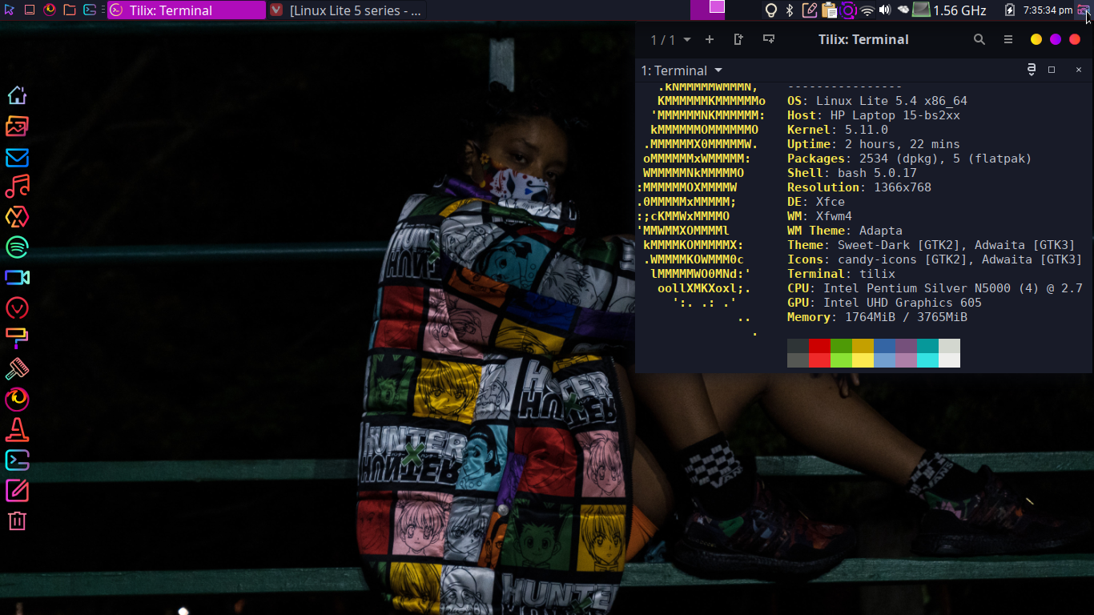Add a terminal to the right in Tilix
Image resolution: width=1094 pixels, height=615 pixels.
click(x=738, y=39)
